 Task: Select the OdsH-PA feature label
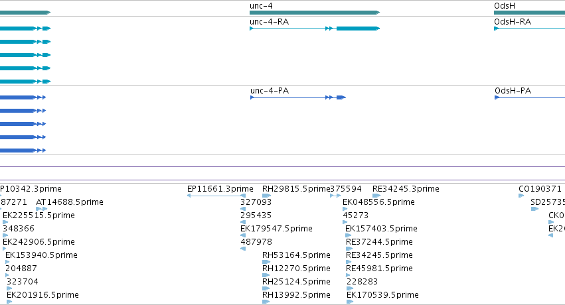(513, 91)
